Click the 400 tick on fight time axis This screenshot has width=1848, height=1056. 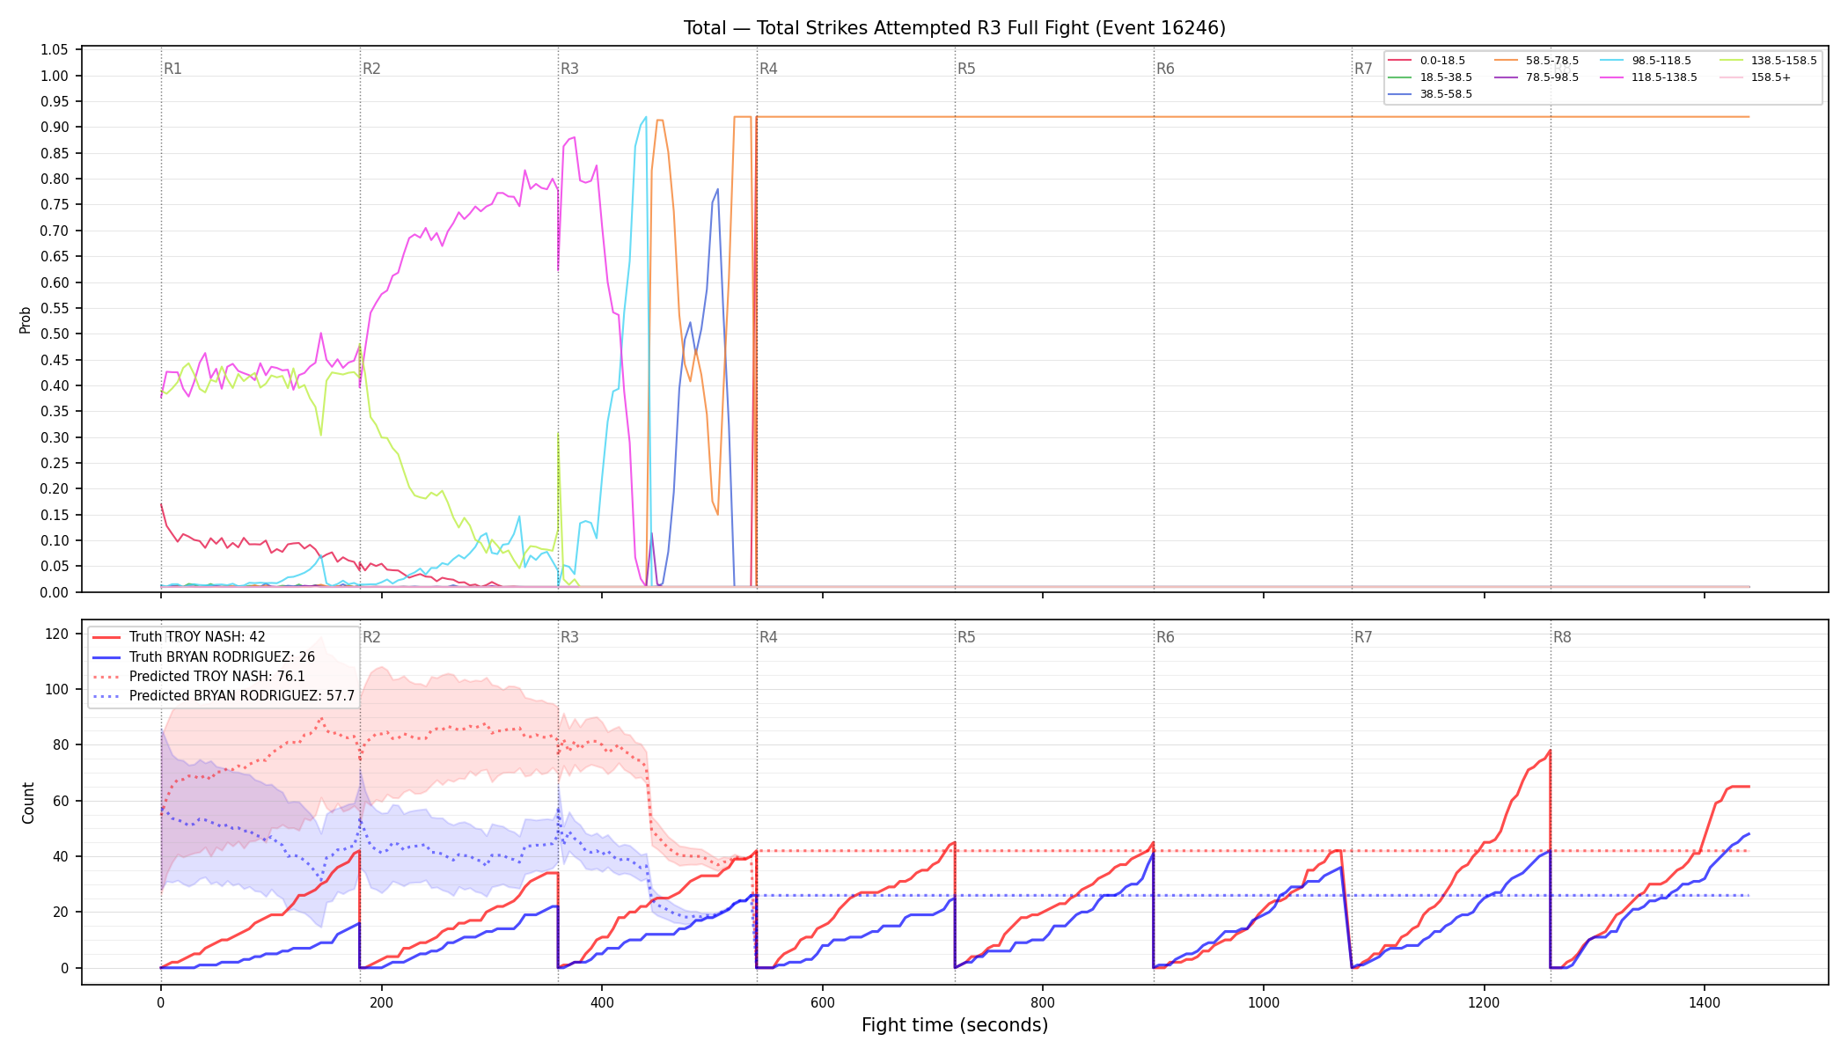pyautogui.click(x=602, y=1002)
